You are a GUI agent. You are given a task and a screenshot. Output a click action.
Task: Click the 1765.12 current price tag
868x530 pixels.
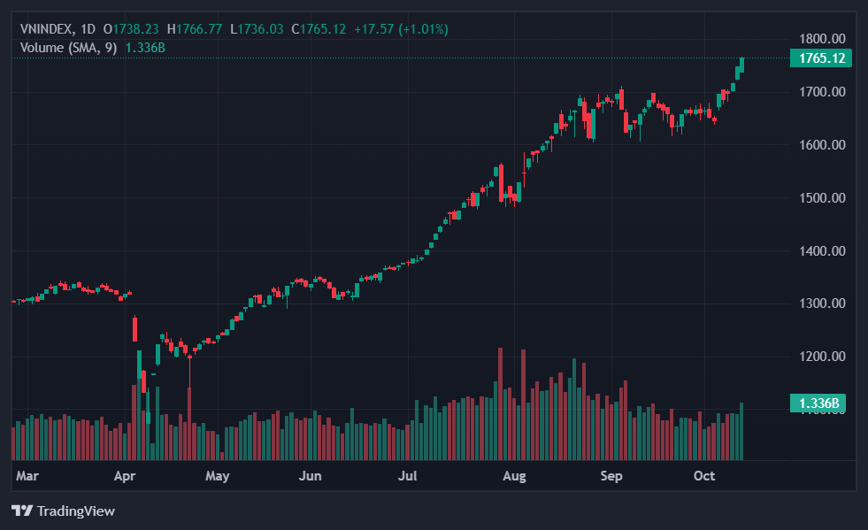[x=822, y=58]
